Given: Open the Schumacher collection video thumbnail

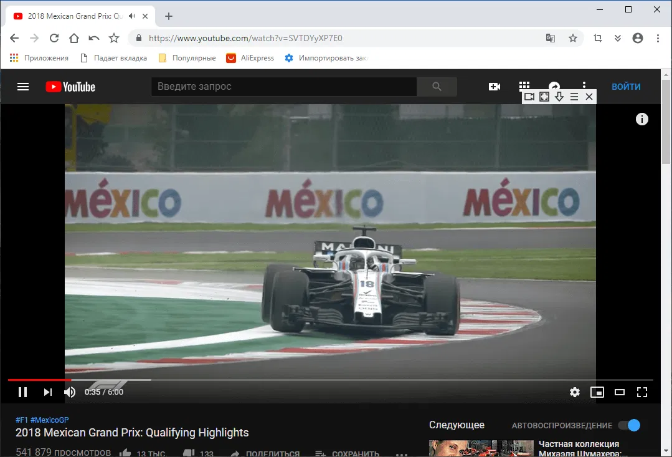Looking at the screenshot, I should 481,448.
